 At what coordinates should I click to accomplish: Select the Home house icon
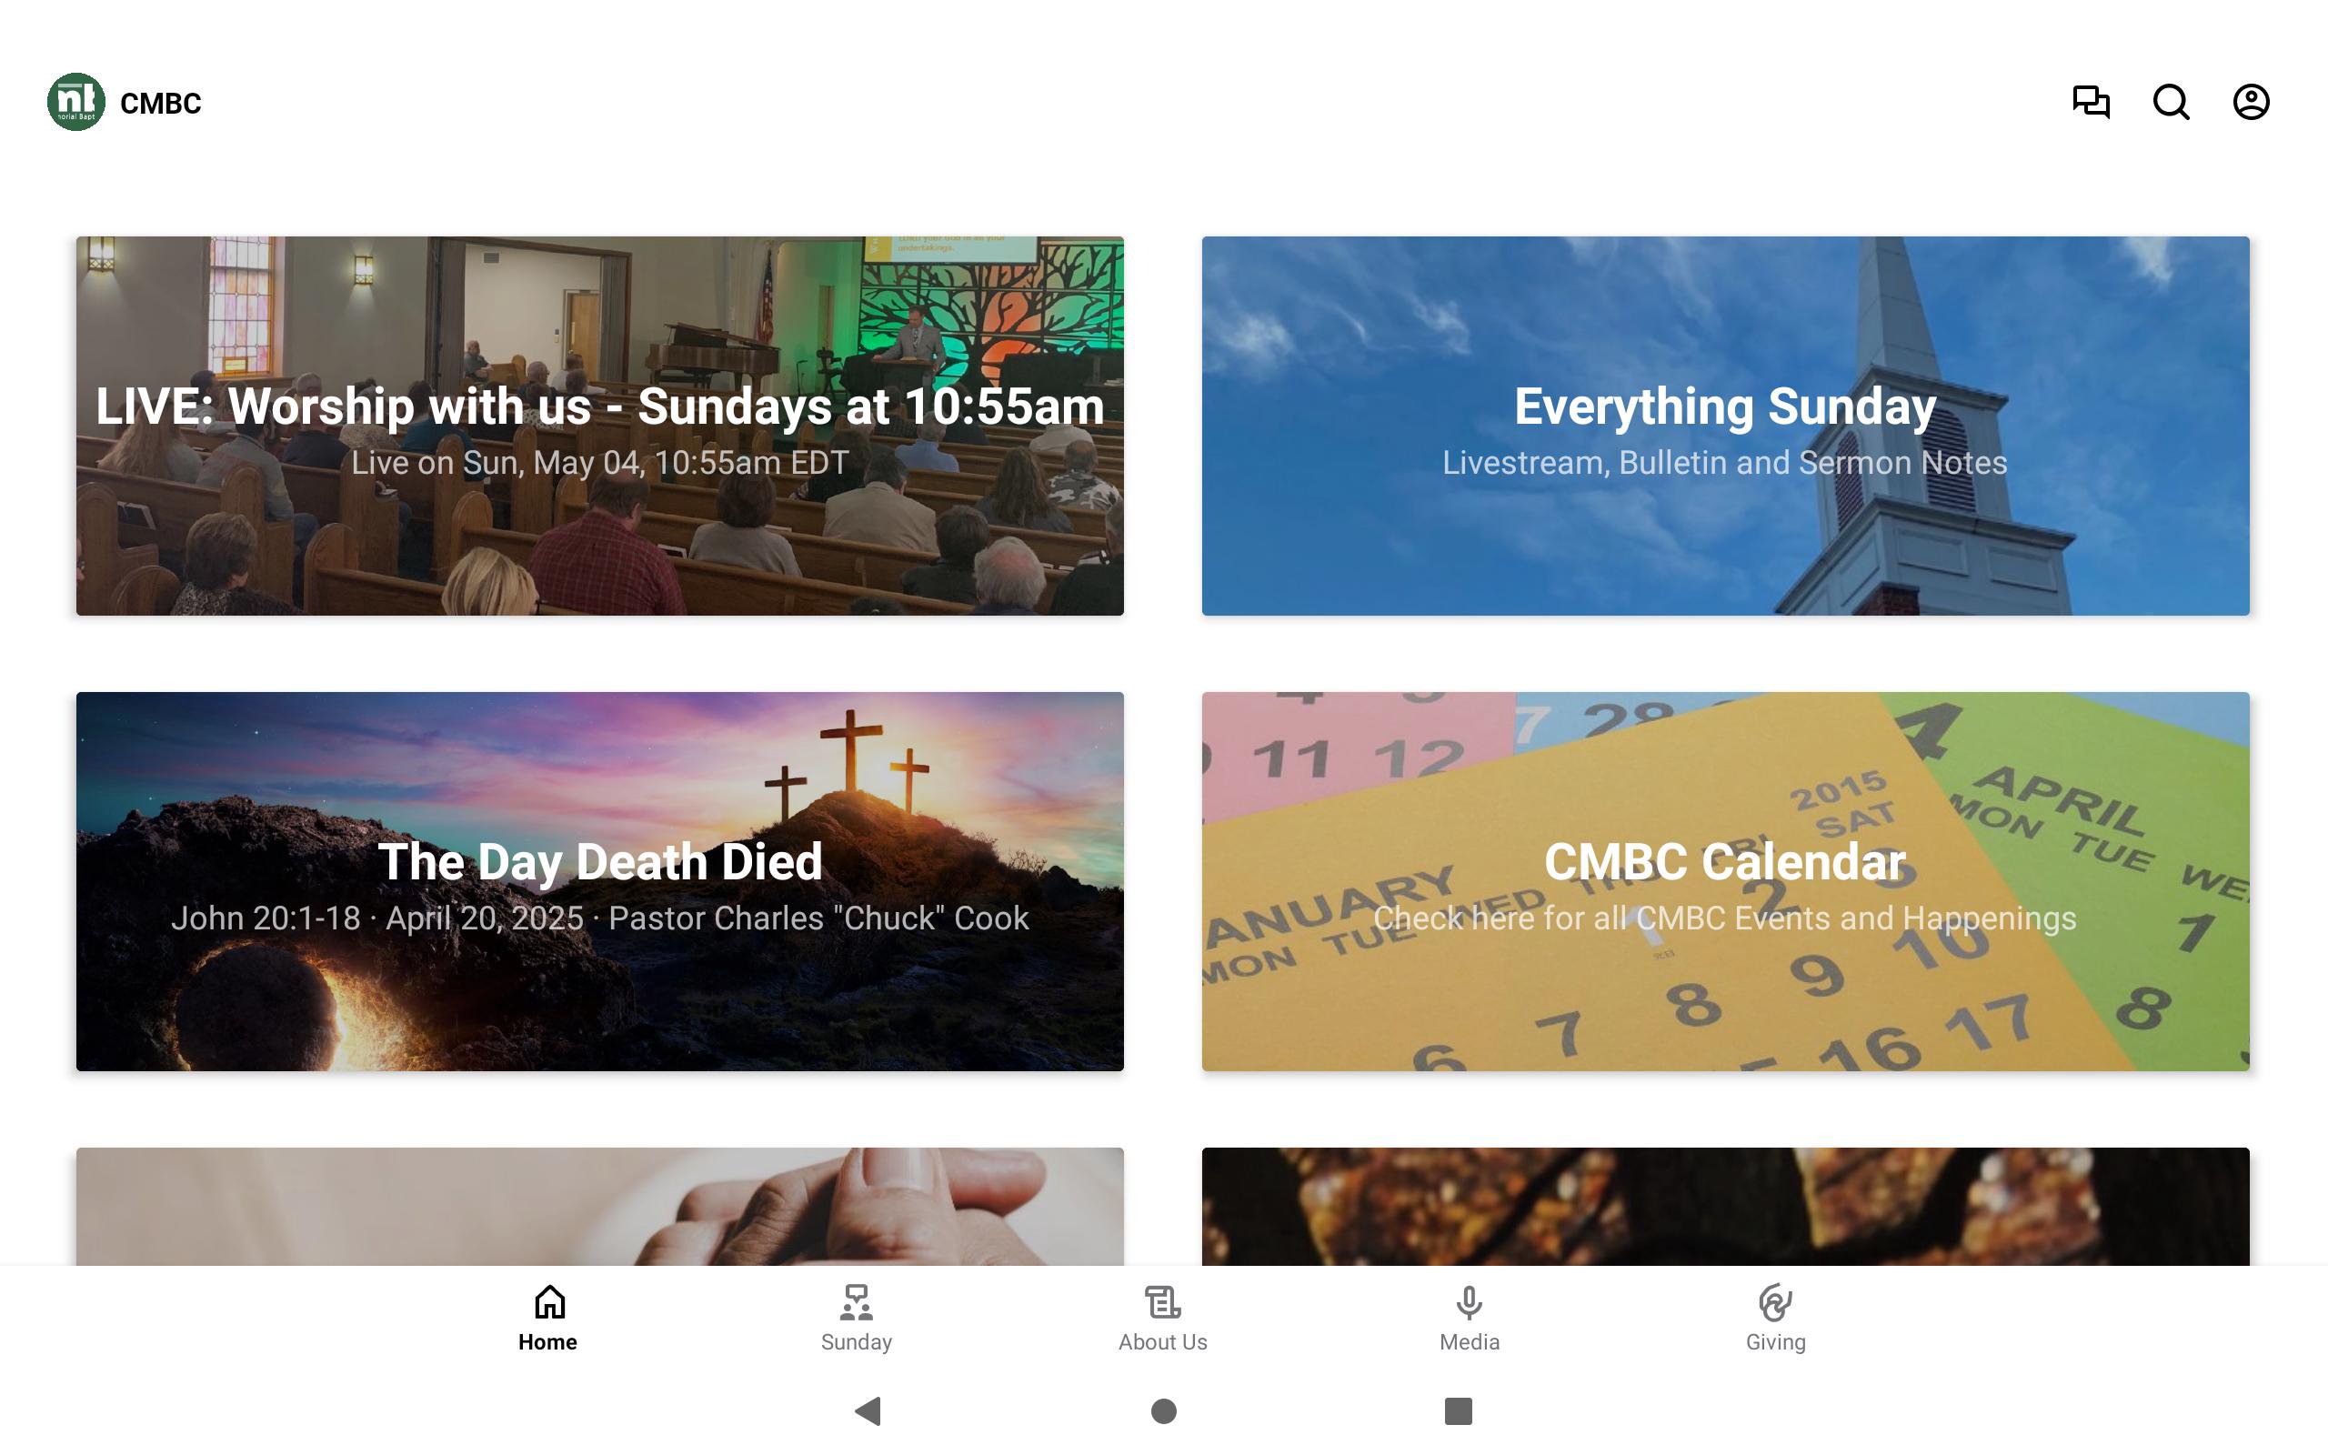549,1302
